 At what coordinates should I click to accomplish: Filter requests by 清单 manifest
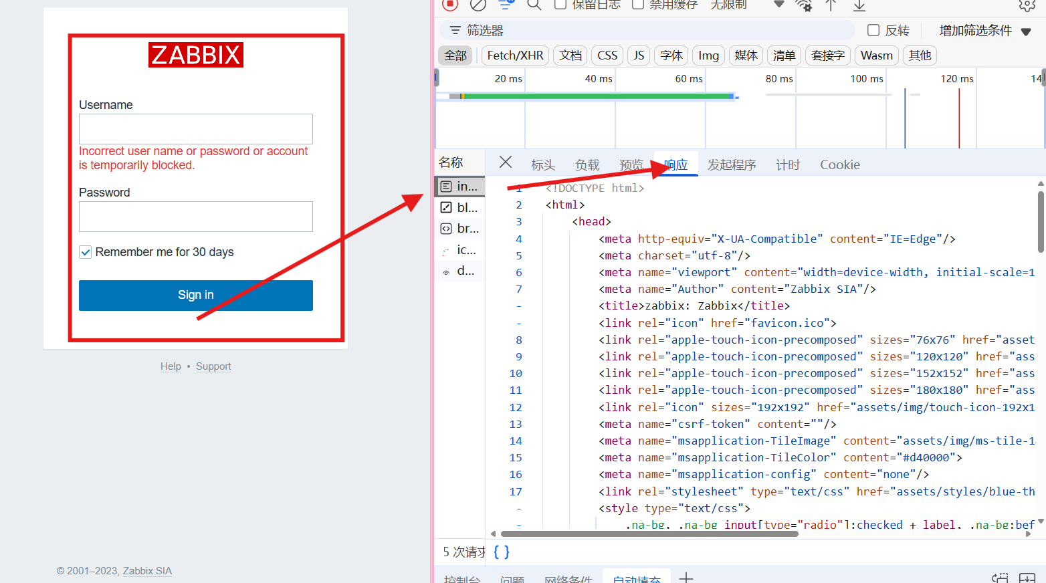coord(784,55)
